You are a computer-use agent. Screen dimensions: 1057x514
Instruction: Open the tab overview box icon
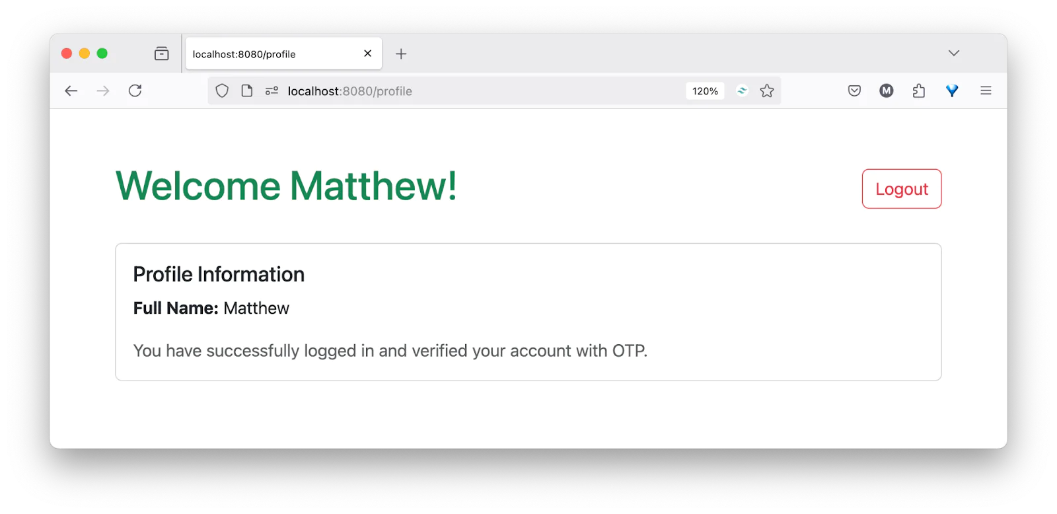coord(161,53)
